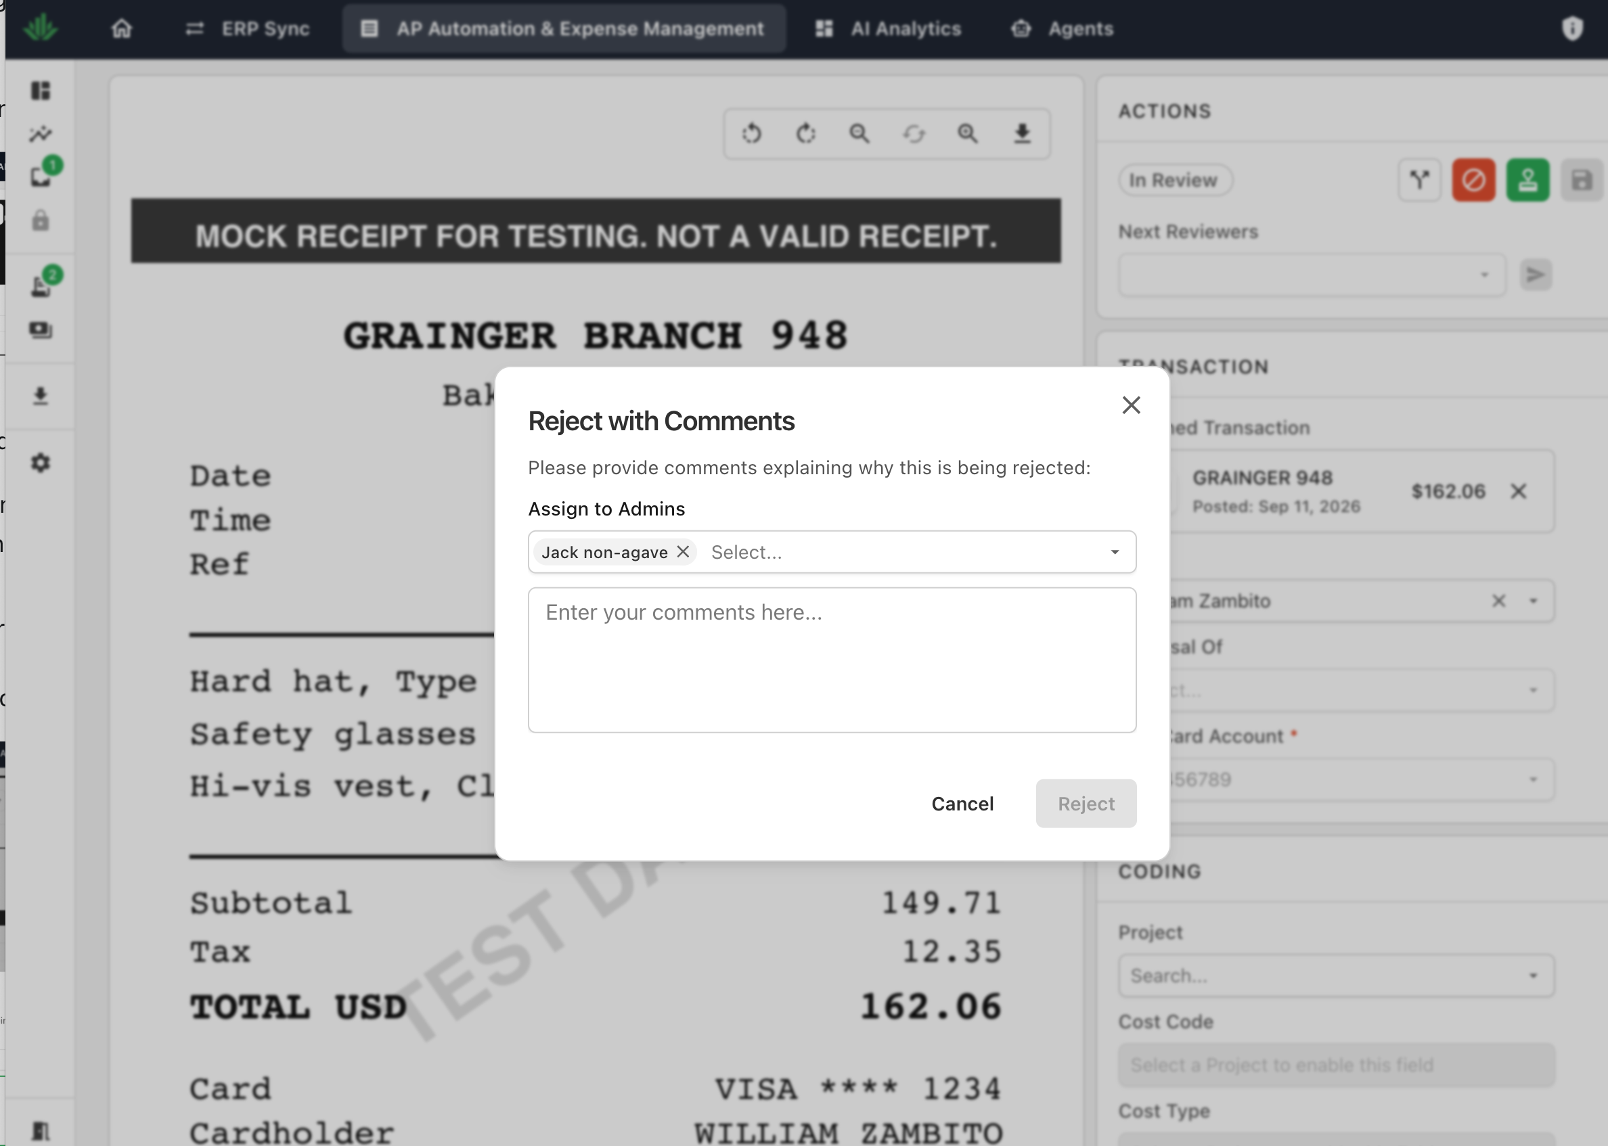The height and width of the screenshot is (1146, 1608).
Task: Reset the receipt view
Action: click(x=914, y=133)
